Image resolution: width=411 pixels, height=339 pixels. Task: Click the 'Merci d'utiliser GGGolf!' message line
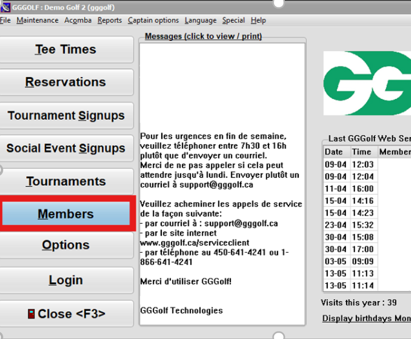tap(186, 282)
